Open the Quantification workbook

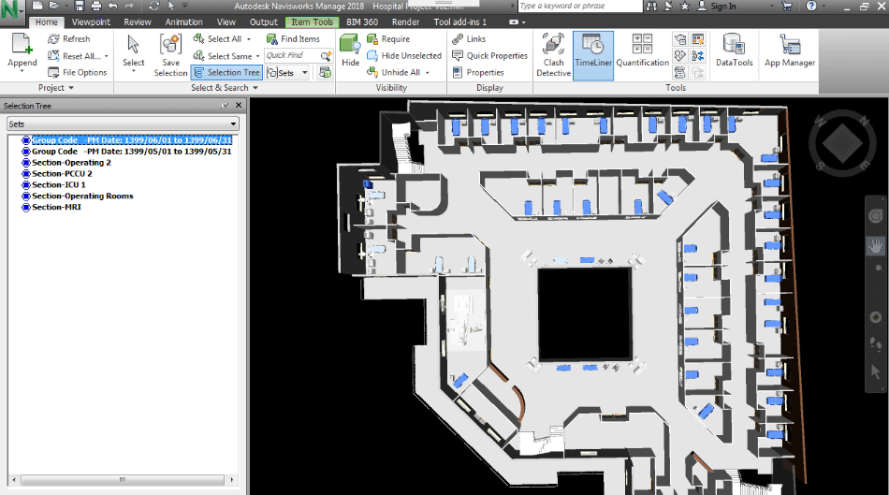click(642, 54)
